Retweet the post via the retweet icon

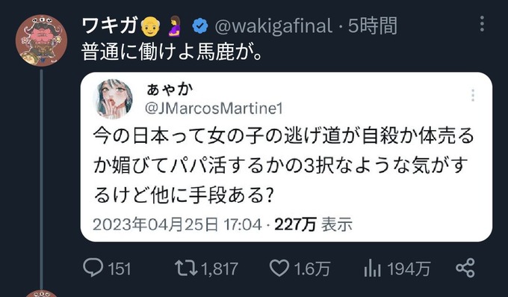point(186,268)
